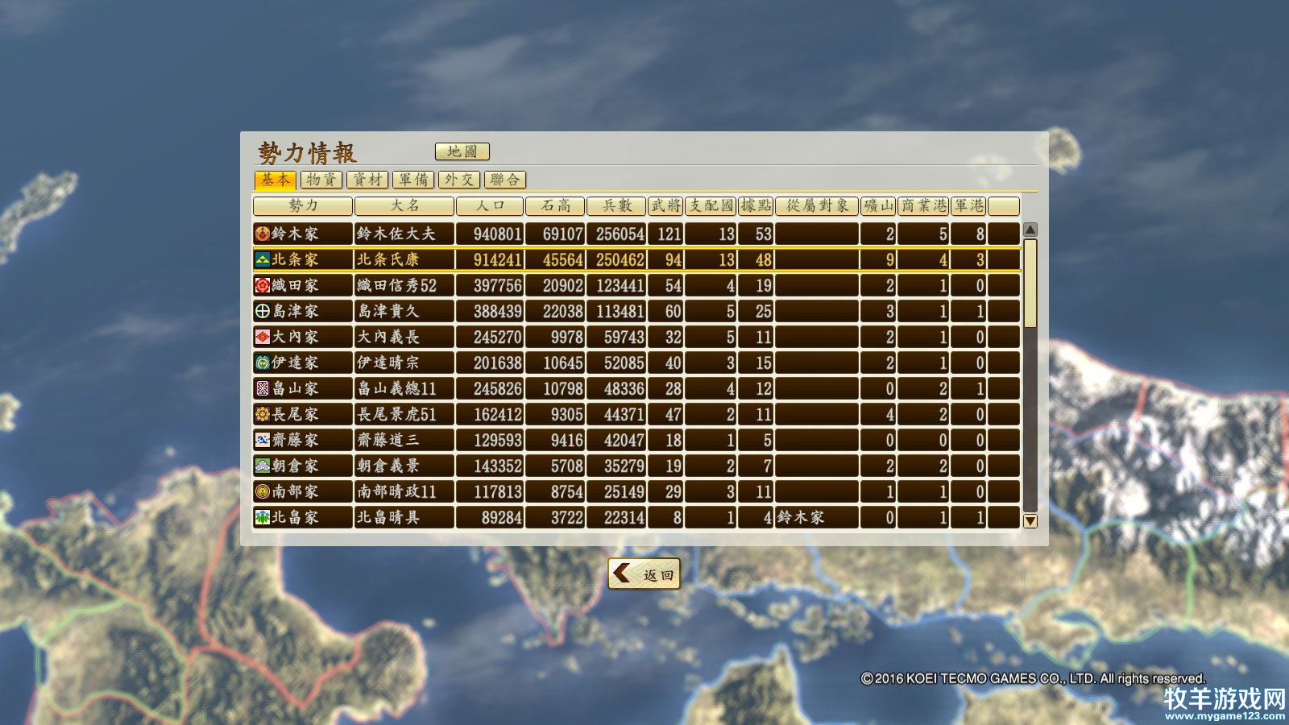Click the 齋藤家 clan crest icon
This screenshot has height=725, width=1289.
(x=263, y=440)
